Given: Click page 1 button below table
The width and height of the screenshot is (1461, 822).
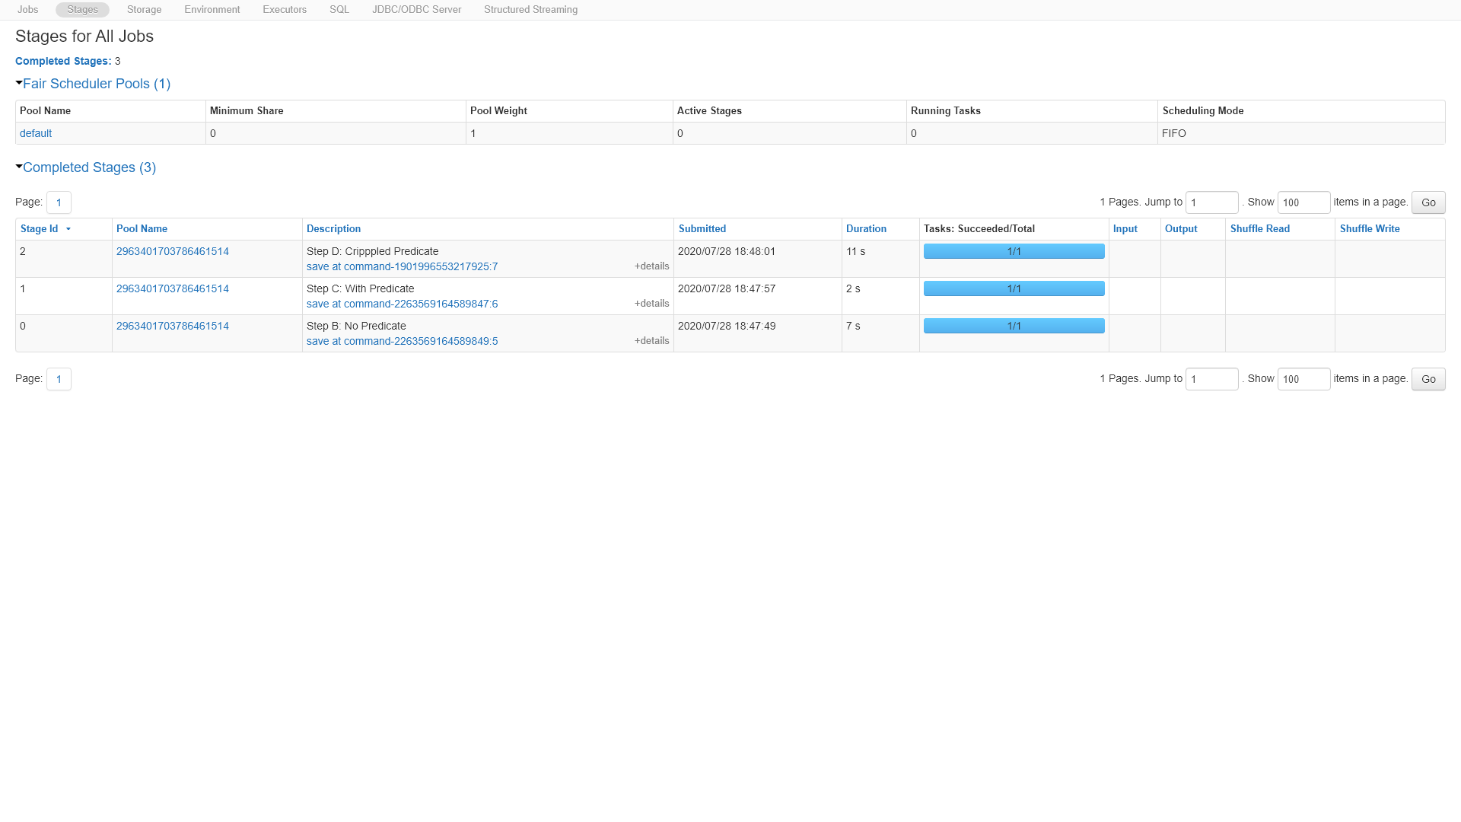Looking at the screenshot, I should 59,379.
